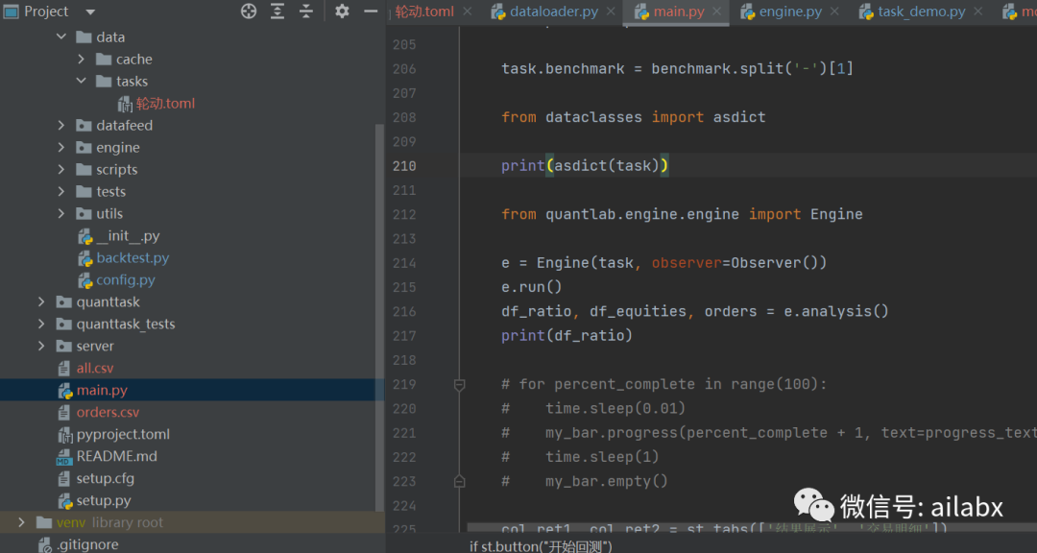The height and width of the screenshot is (553, 1037).
Task: Click the README.md file icon
Action: pos(64,456)
